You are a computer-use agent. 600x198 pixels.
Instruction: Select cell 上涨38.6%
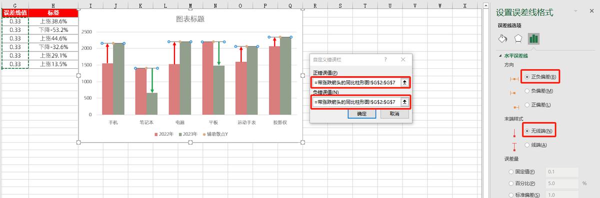(53, 21)
